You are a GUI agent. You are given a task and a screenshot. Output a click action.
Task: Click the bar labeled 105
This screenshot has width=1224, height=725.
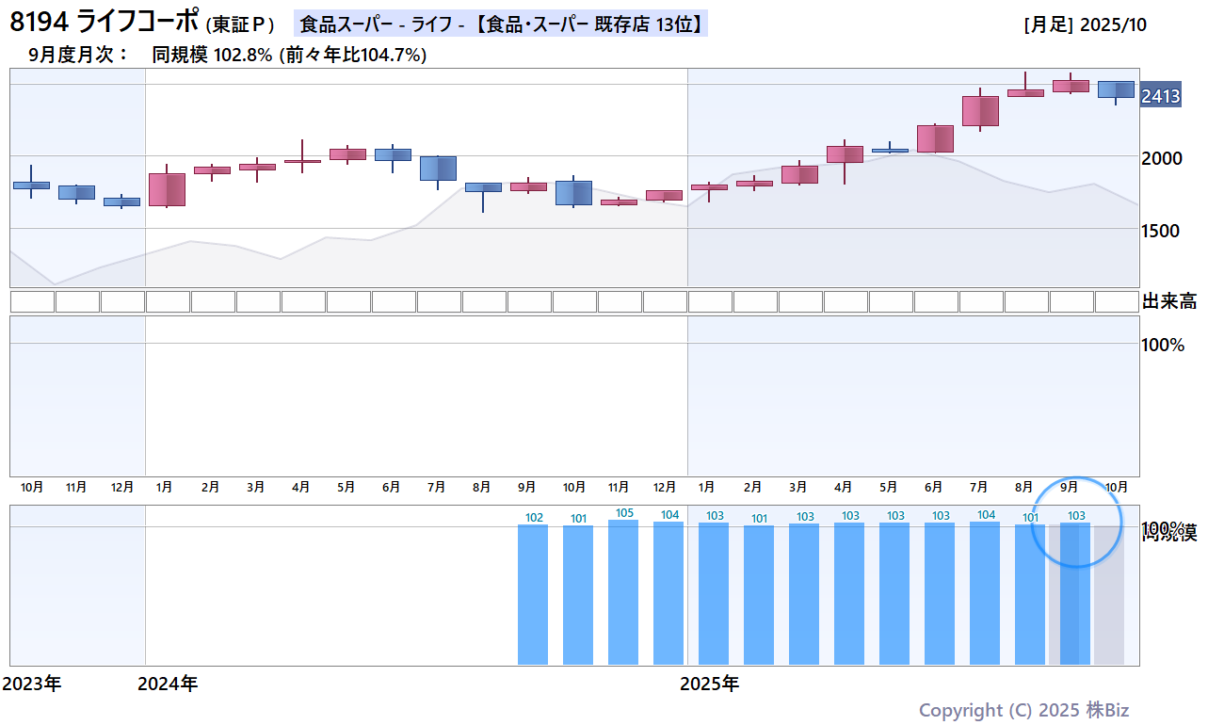[623, 592]
